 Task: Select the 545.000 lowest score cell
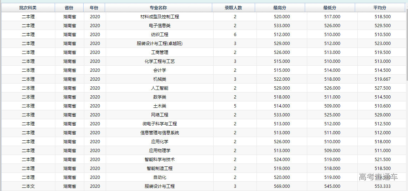coord(332,186)
